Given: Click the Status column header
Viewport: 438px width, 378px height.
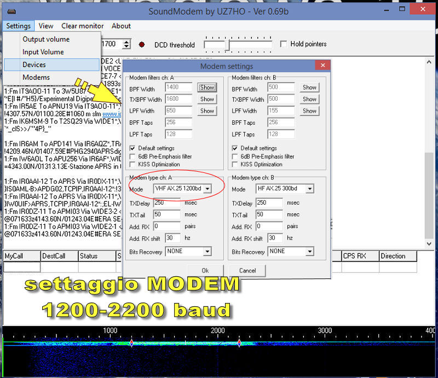Looking at the screenshot, I should click(97, 256).
